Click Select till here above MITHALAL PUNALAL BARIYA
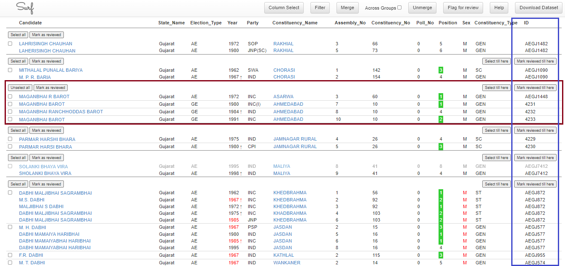This screenshot has width=565, height=266. coord(497,61)
